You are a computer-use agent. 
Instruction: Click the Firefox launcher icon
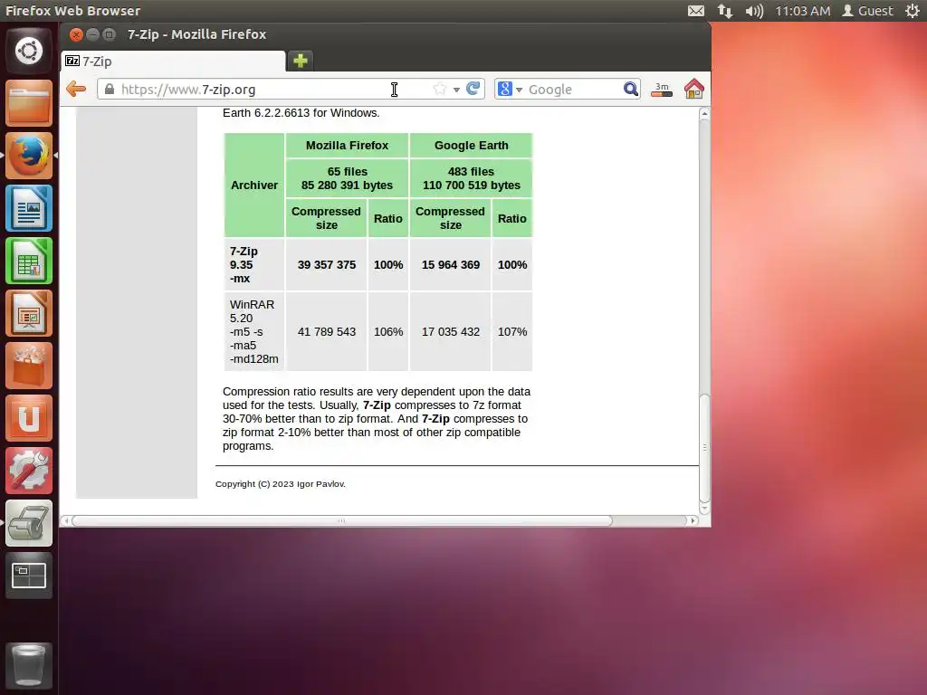tap(29, 156)
